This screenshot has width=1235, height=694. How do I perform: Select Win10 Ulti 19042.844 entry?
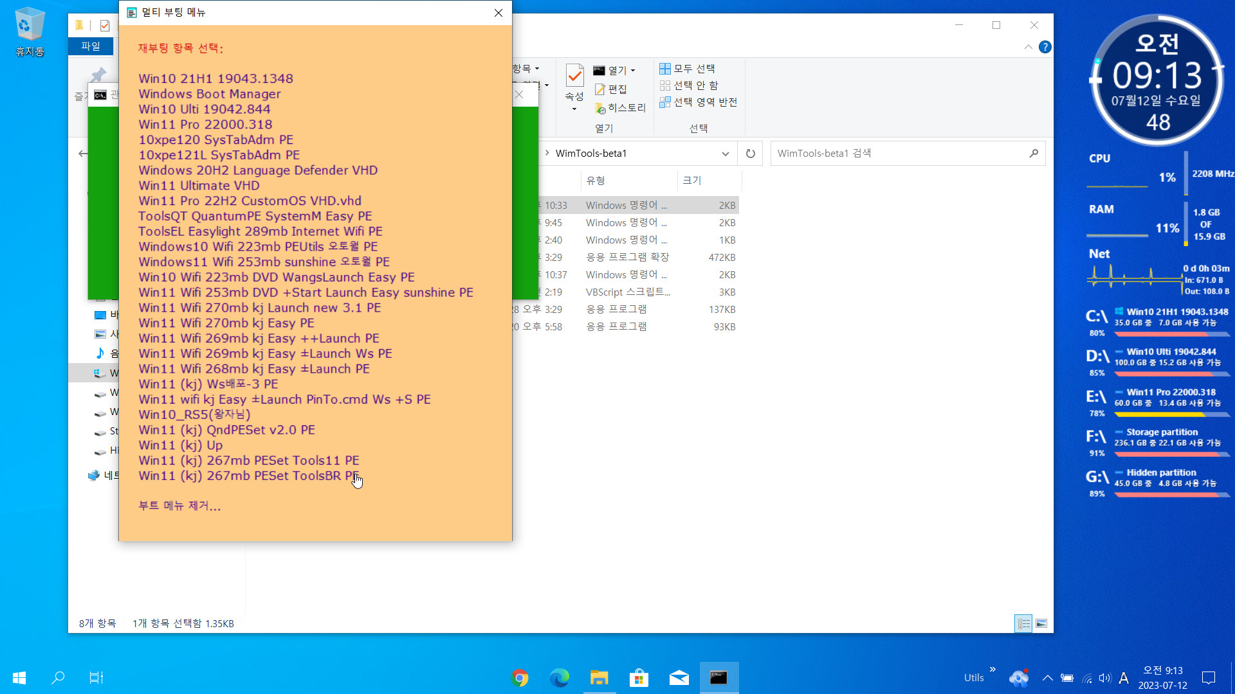point(205,109)
